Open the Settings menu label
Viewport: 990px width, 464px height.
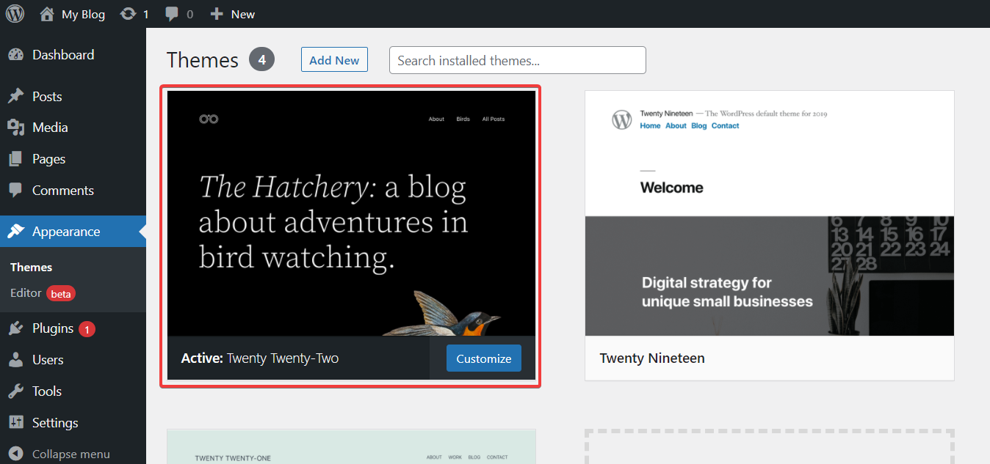[x=55, y=423]
